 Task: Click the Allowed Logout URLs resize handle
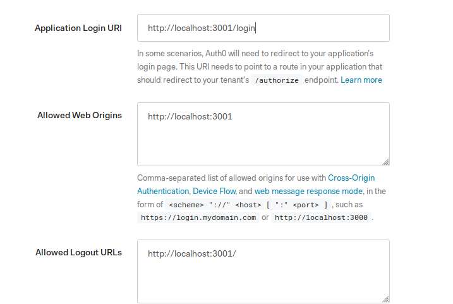tap(385, 299)
